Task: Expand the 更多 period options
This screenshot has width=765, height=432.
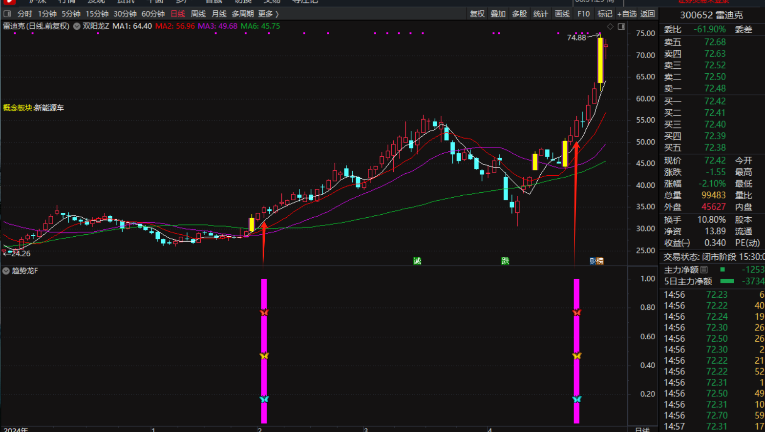Action: 268,14
